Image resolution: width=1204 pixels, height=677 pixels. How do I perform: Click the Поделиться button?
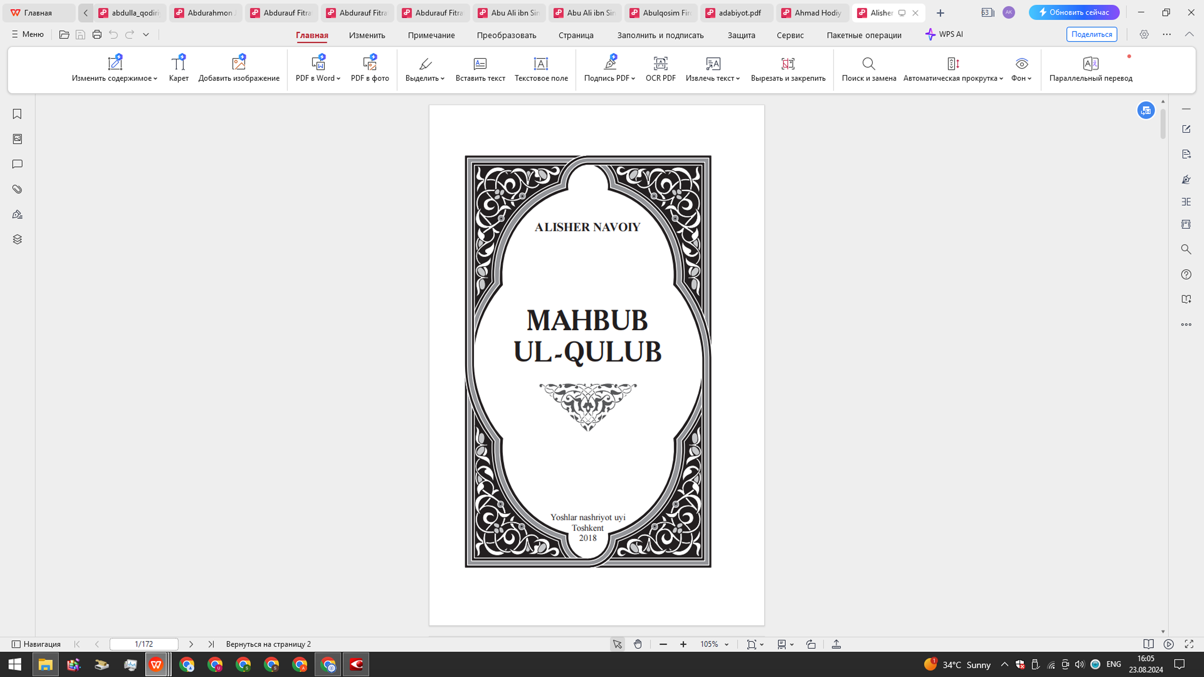point(1091,34)
